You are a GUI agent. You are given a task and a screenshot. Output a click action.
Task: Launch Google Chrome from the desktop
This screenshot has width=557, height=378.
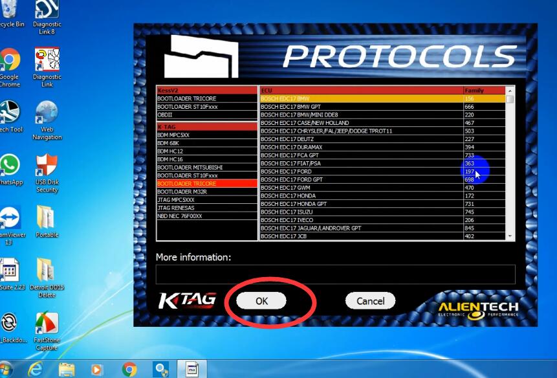pos(10,67)
